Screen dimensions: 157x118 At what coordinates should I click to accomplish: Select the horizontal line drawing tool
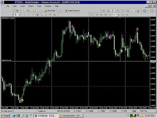29,15
